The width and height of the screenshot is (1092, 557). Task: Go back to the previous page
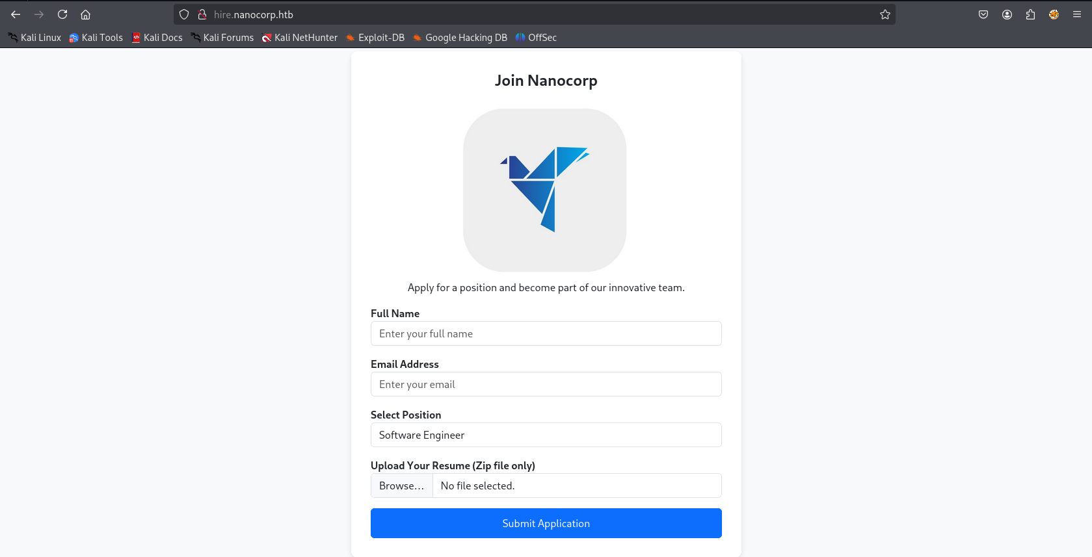(x=16, y=14)
